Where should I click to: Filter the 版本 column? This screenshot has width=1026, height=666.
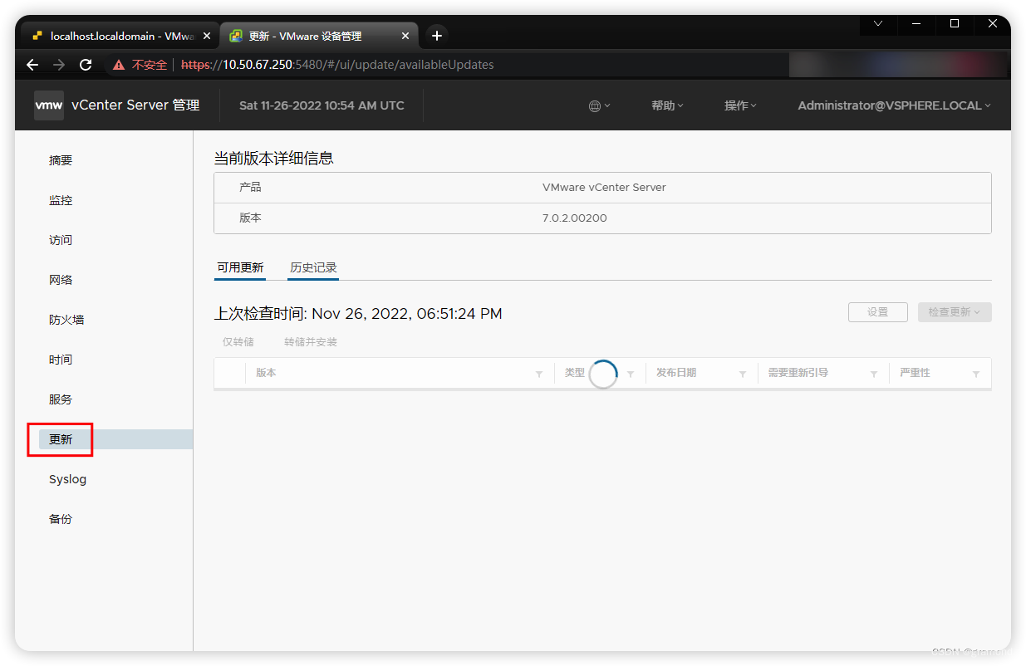(539, 375)
